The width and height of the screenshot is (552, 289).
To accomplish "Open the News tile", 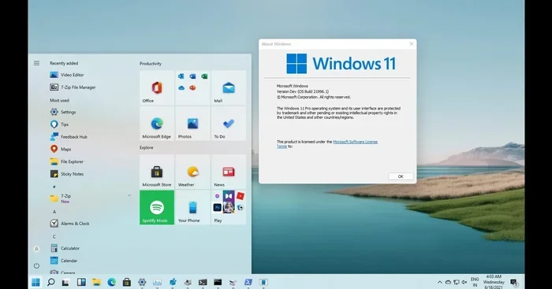I will point(229,172).
